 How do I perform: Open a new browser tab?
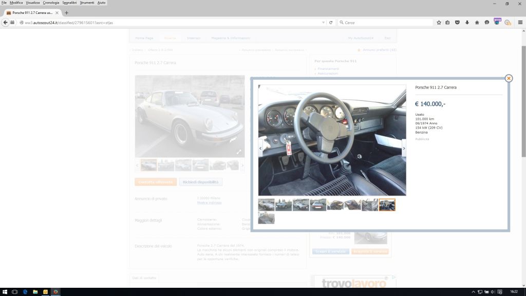pos(66,13)
